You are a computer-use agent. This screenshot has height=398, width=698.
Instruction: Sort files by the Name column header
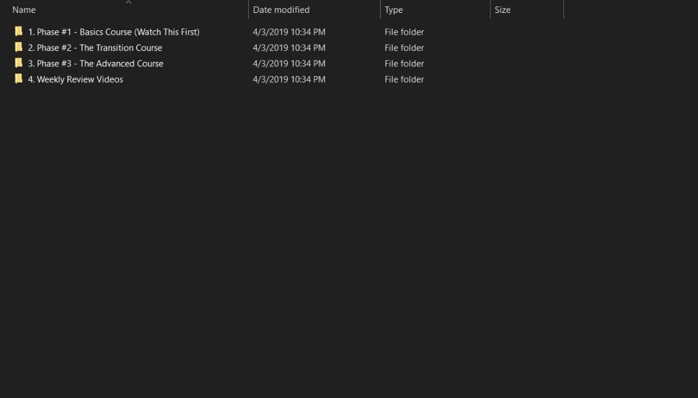pyautogui.click(x=24, y=10)
